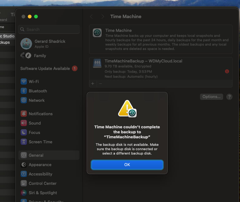240x202 pixels.
Task: Click "Control Center" label in sidebar
Action: coord(42,183)
